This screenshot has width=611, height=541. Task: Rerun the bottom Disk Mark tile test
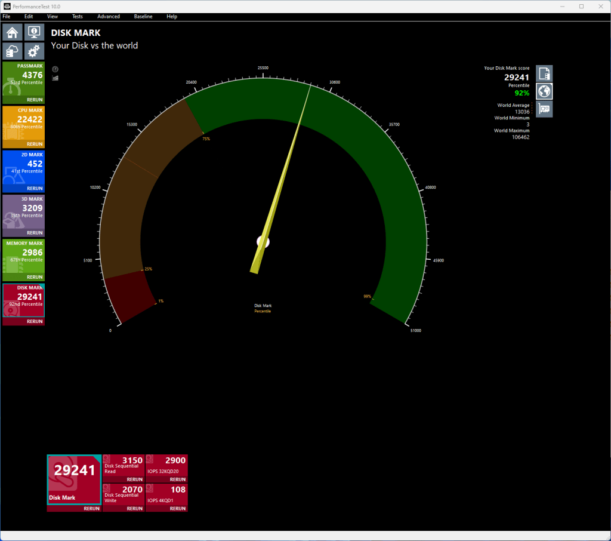(x=91, y=509)
